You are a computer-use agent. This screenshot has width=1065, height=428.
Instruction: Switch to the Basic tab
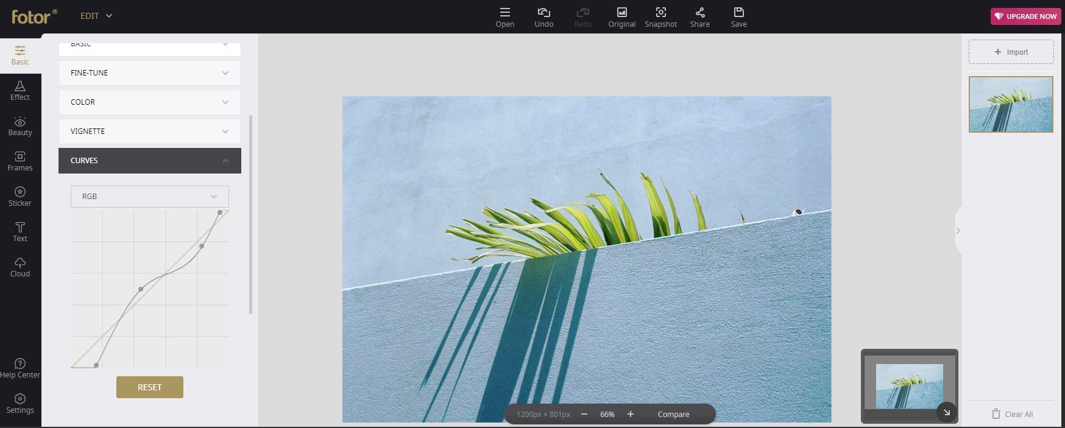[x=20, y=55]
